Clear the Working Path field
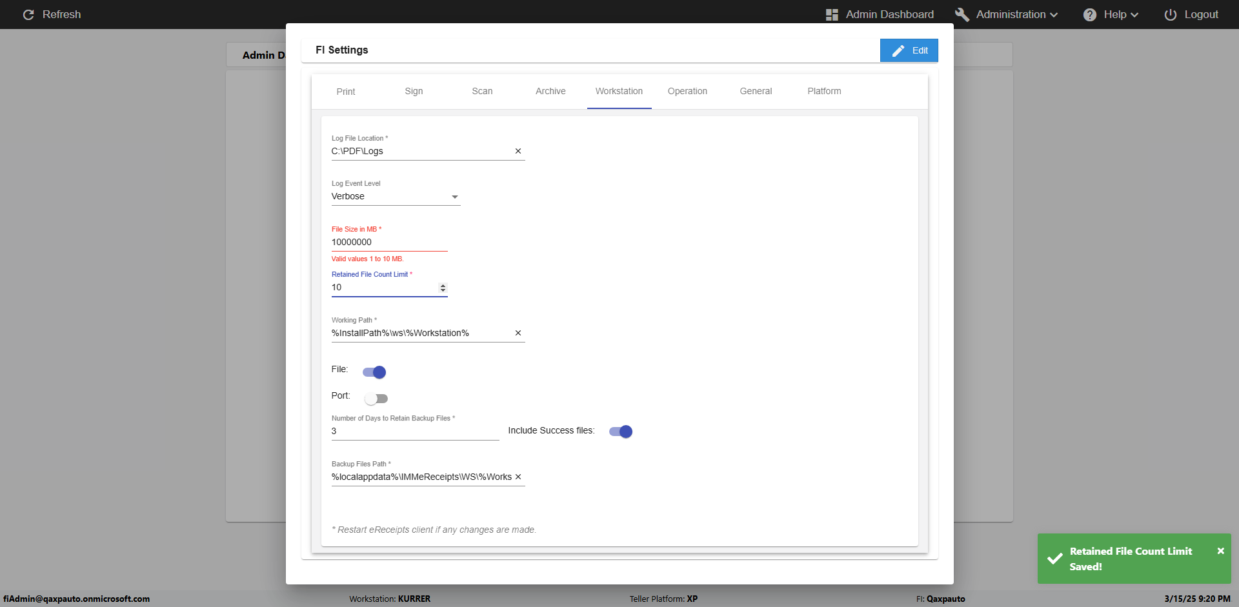 coord(518,333)
